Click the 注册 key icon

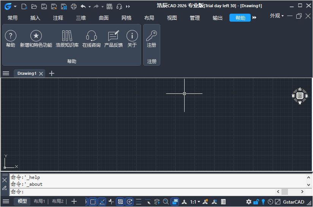152,36
